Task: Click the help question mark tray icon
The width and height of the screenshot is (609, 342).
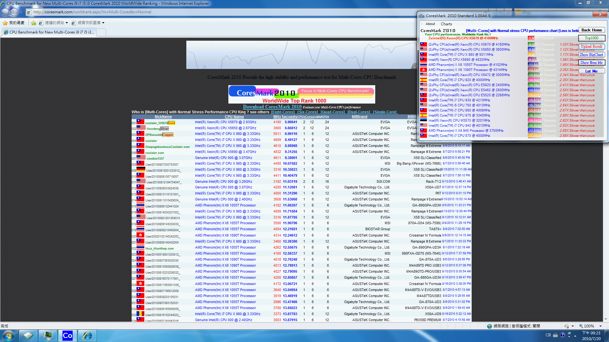Action: click(x=562, y=335)
